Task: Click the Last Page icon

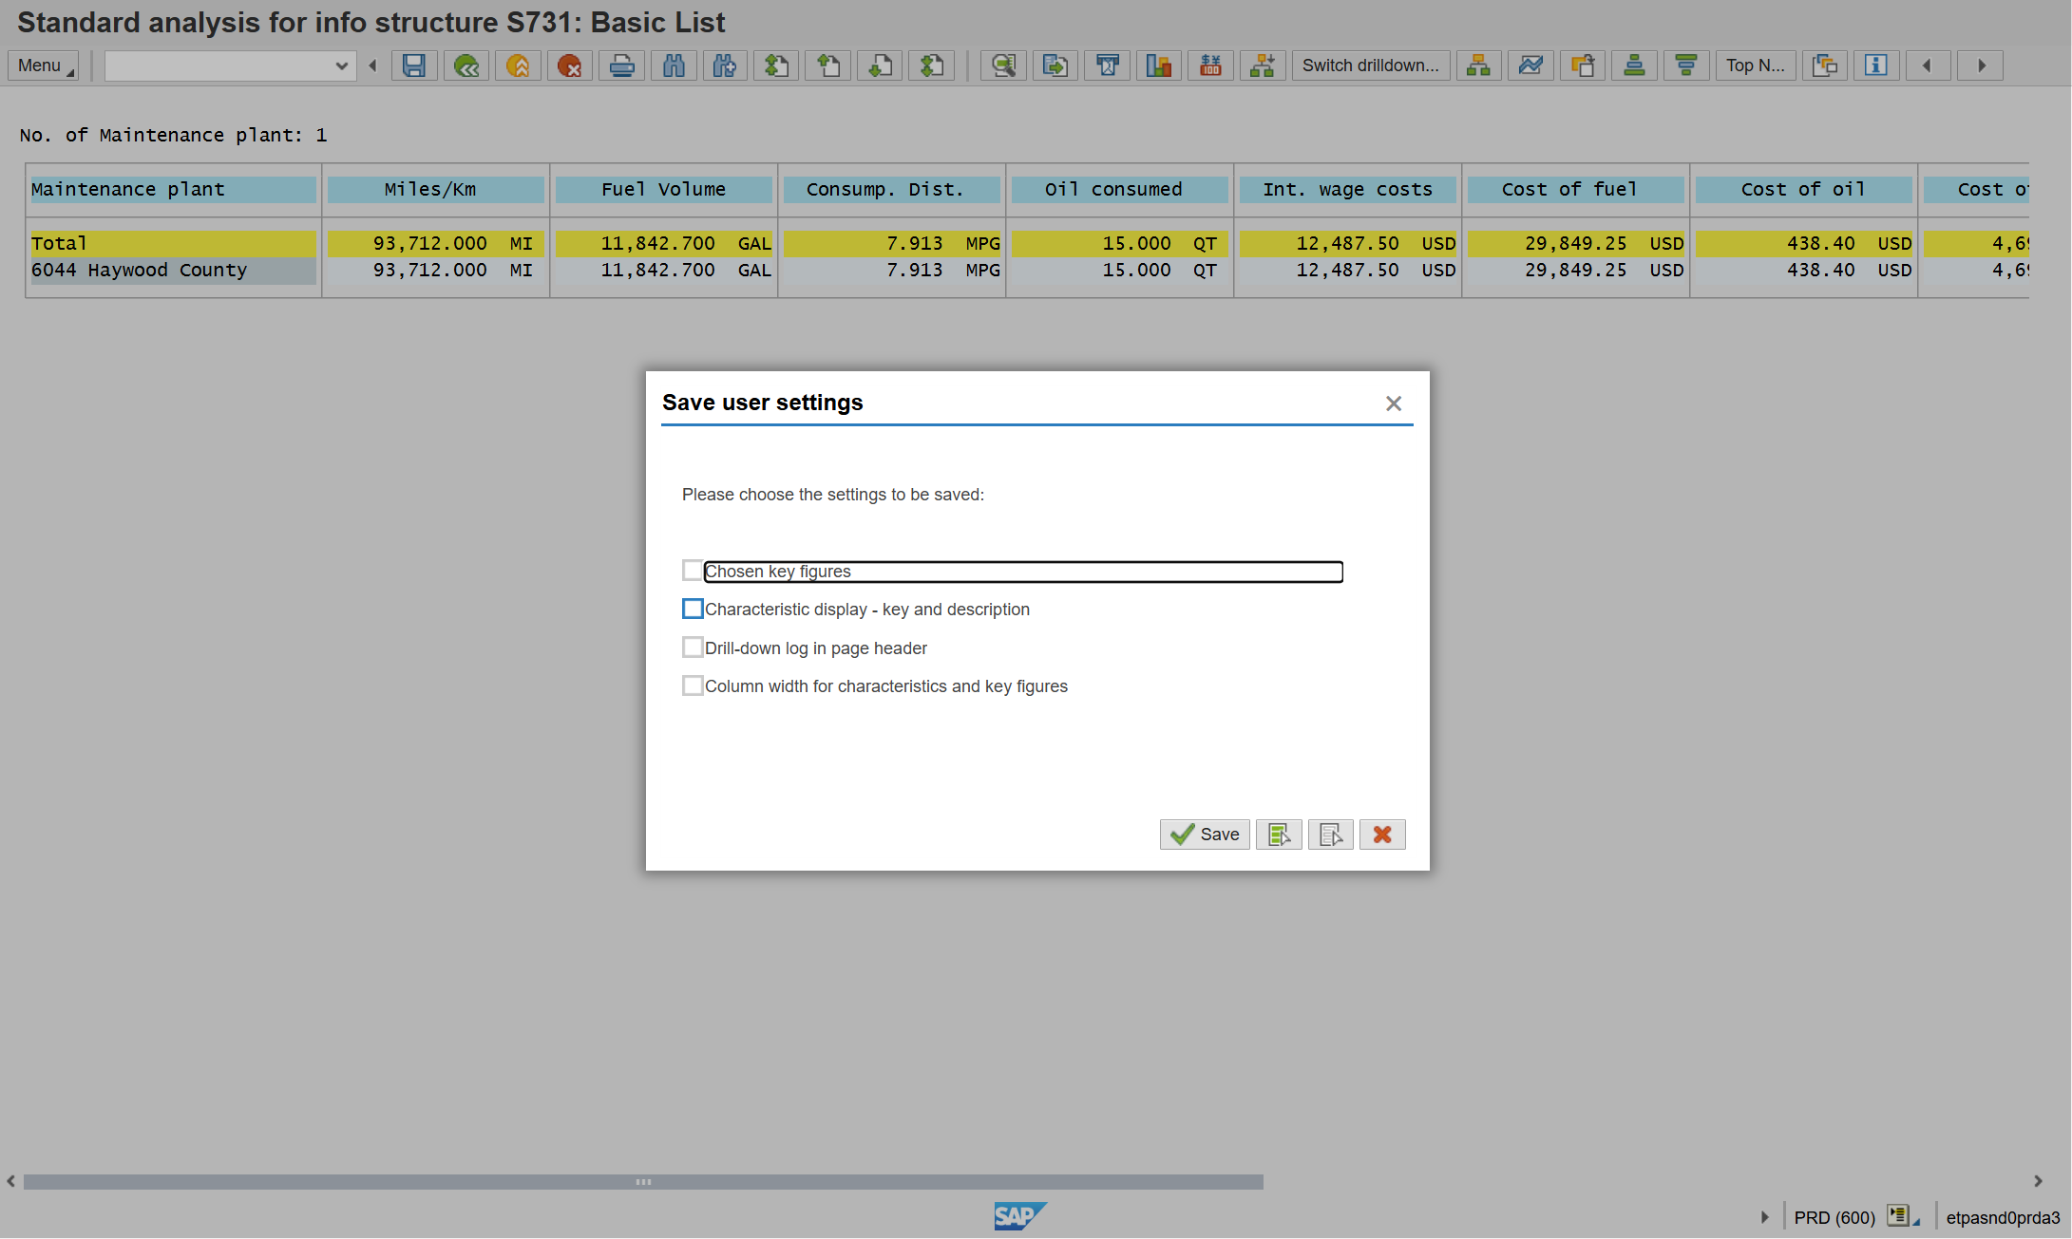Action: coord(932,66)
